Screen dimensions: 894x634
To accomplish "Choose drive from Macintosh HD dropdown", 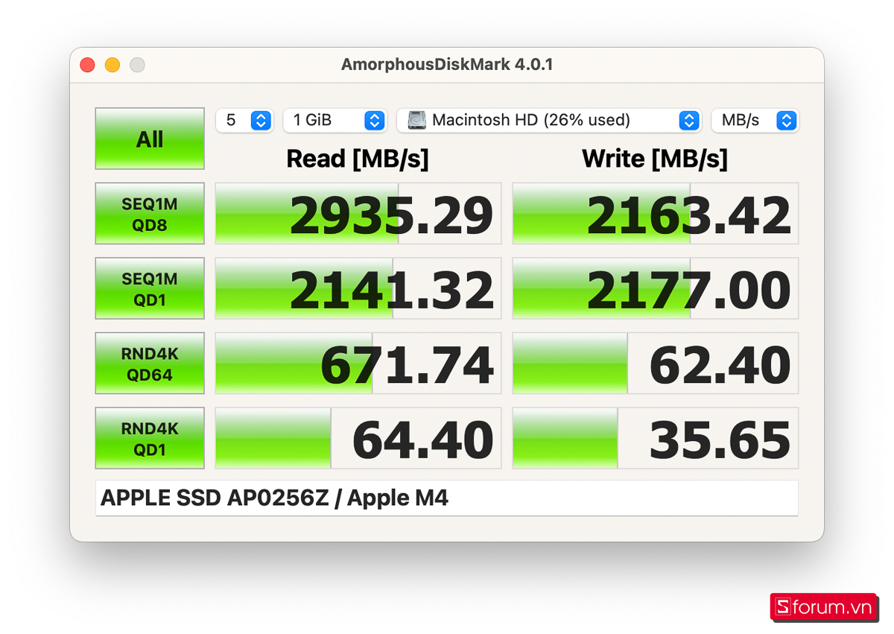I will [549, 120].
